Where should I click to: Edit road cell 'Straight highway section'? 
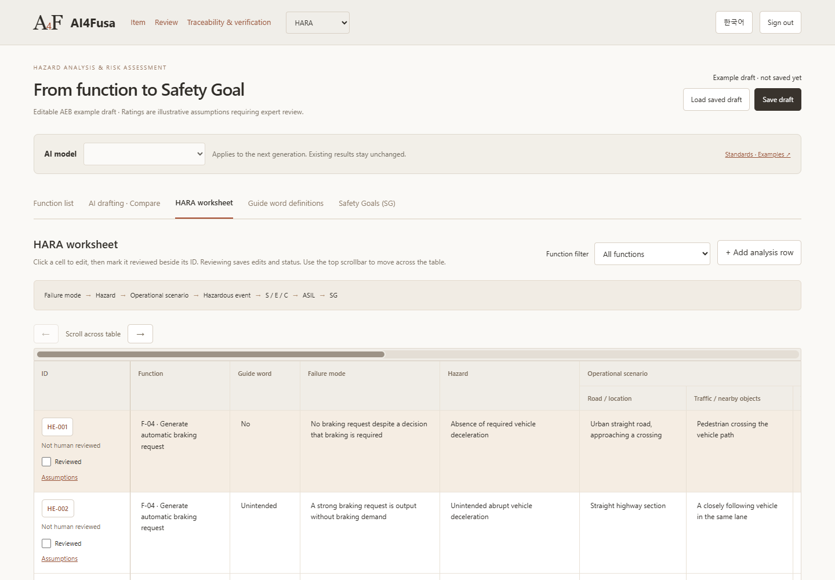point(633,533)
